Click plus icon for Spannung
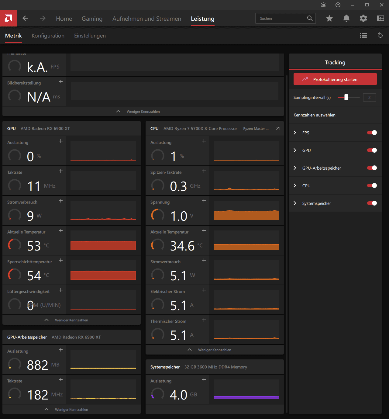389x419 pixels. point(204,201)
